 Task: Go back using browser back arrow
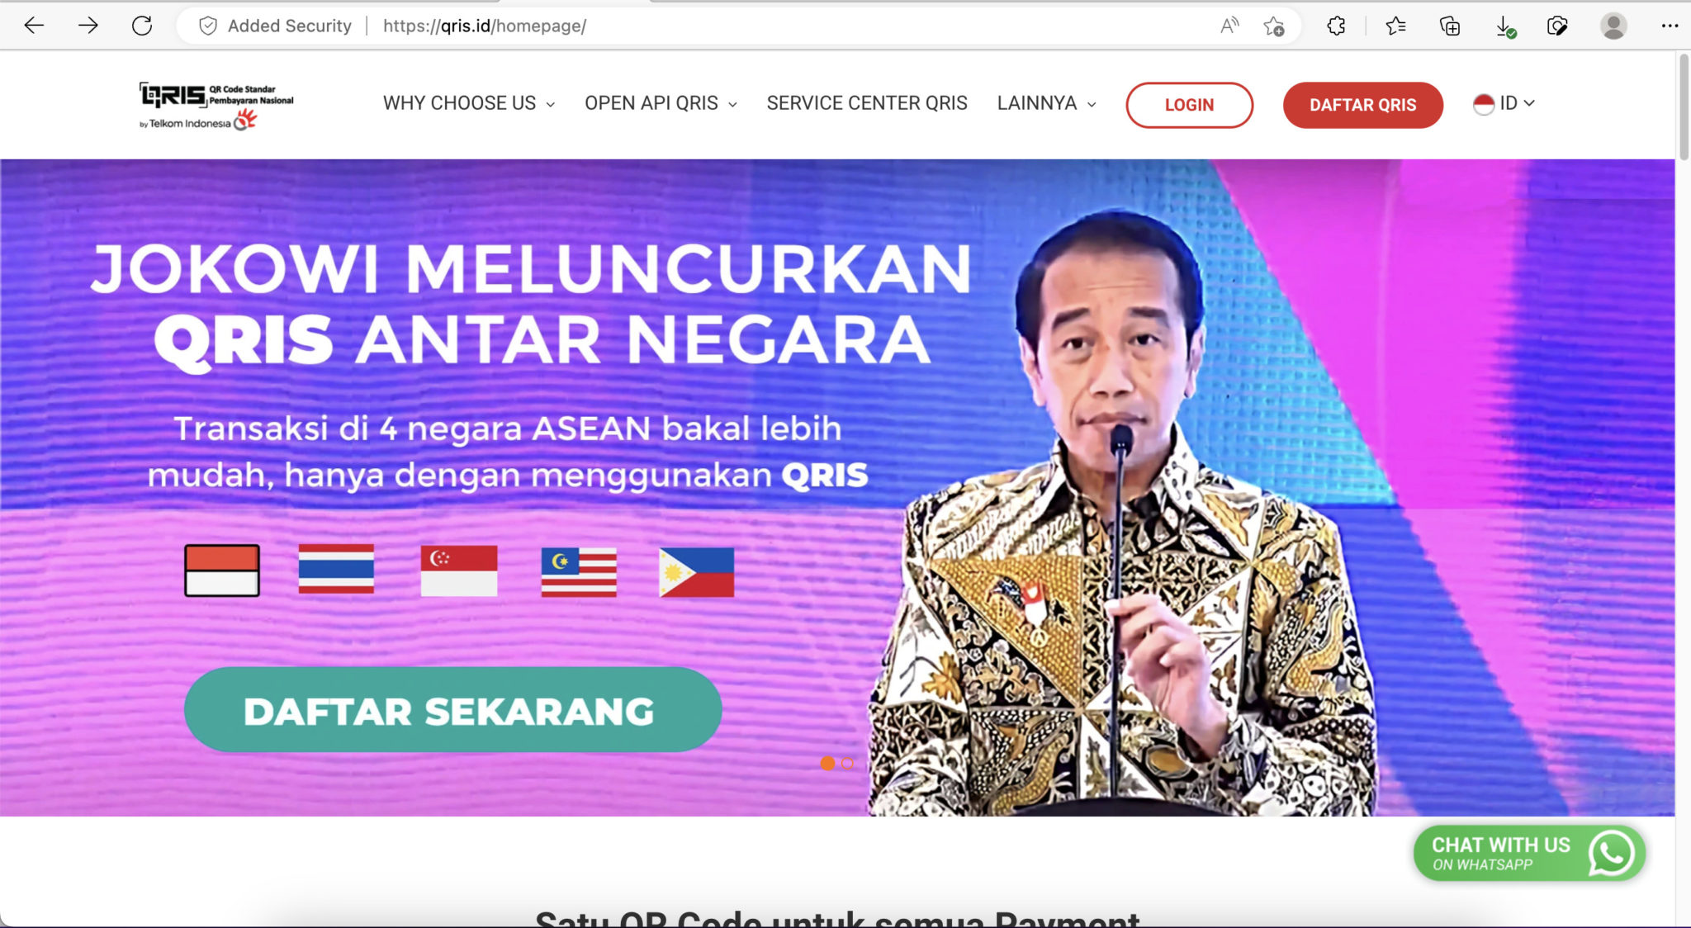(34, 26)
